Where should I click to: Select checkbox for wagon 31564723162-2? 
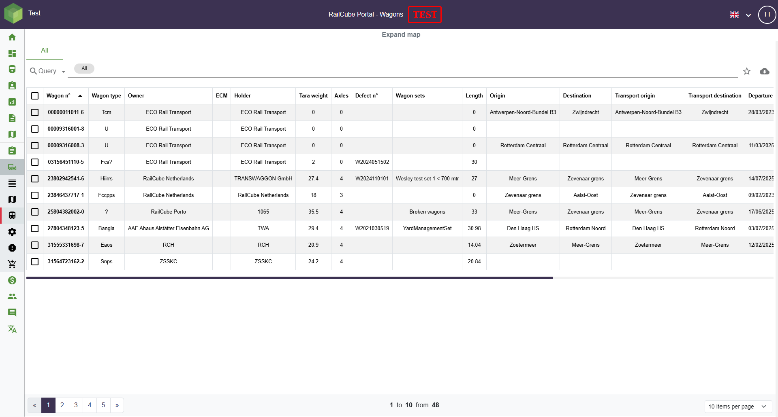pyautogui.click(x=35, y=262)
